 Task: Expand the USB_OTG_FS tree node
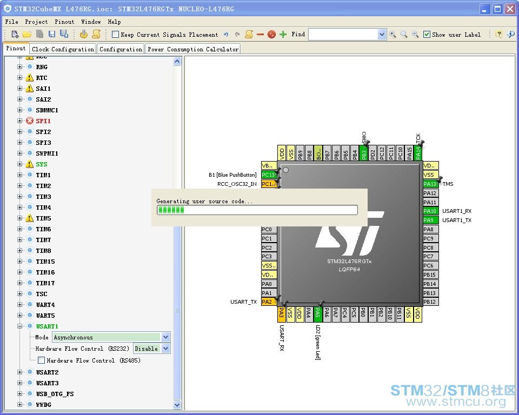point(20,394)
